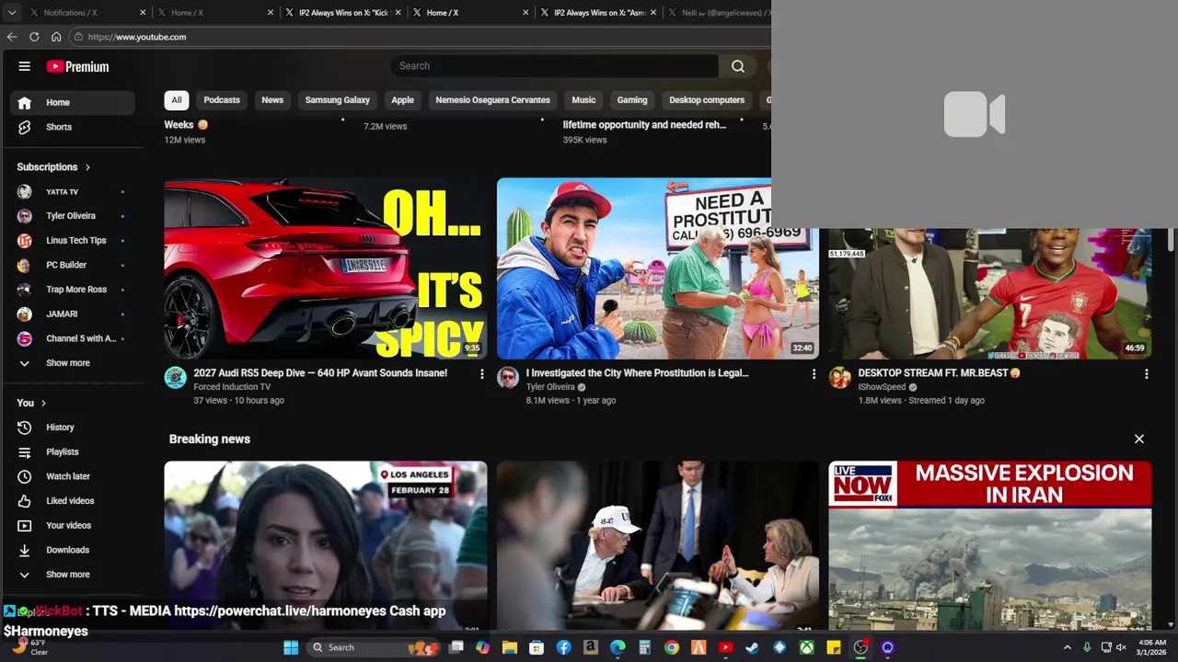
Task: Filter feed by News chip
Action: coord(272,100)
